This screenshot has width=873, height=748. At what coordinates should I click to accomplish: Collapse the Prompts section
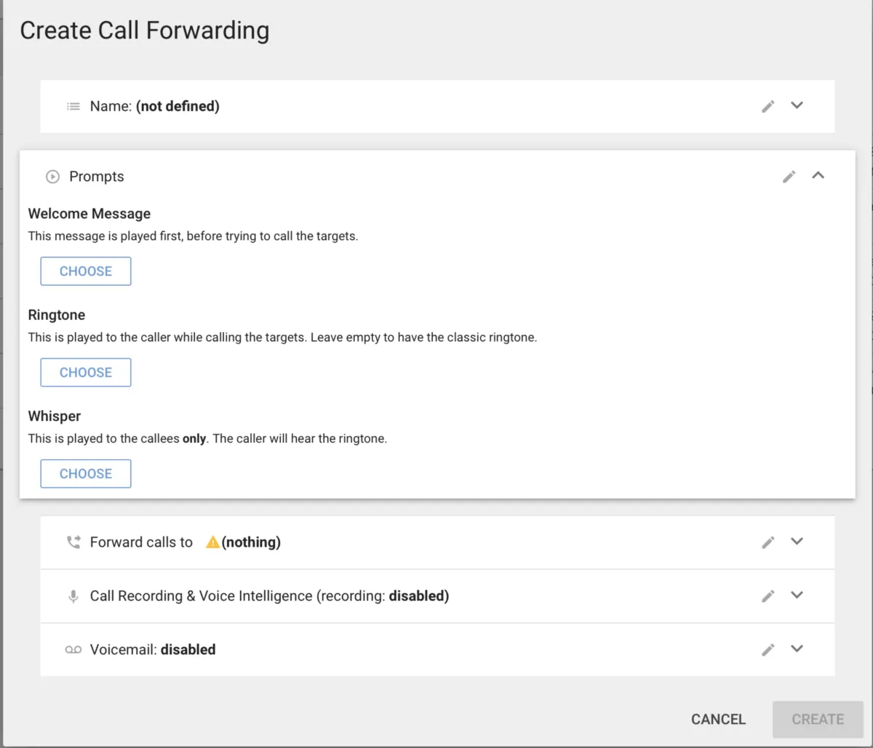818,176
